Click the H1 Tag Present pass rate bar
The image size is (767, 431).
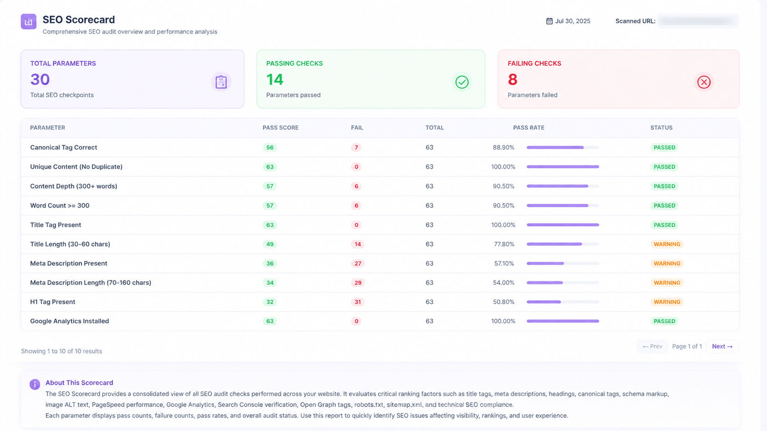(563, 302)
